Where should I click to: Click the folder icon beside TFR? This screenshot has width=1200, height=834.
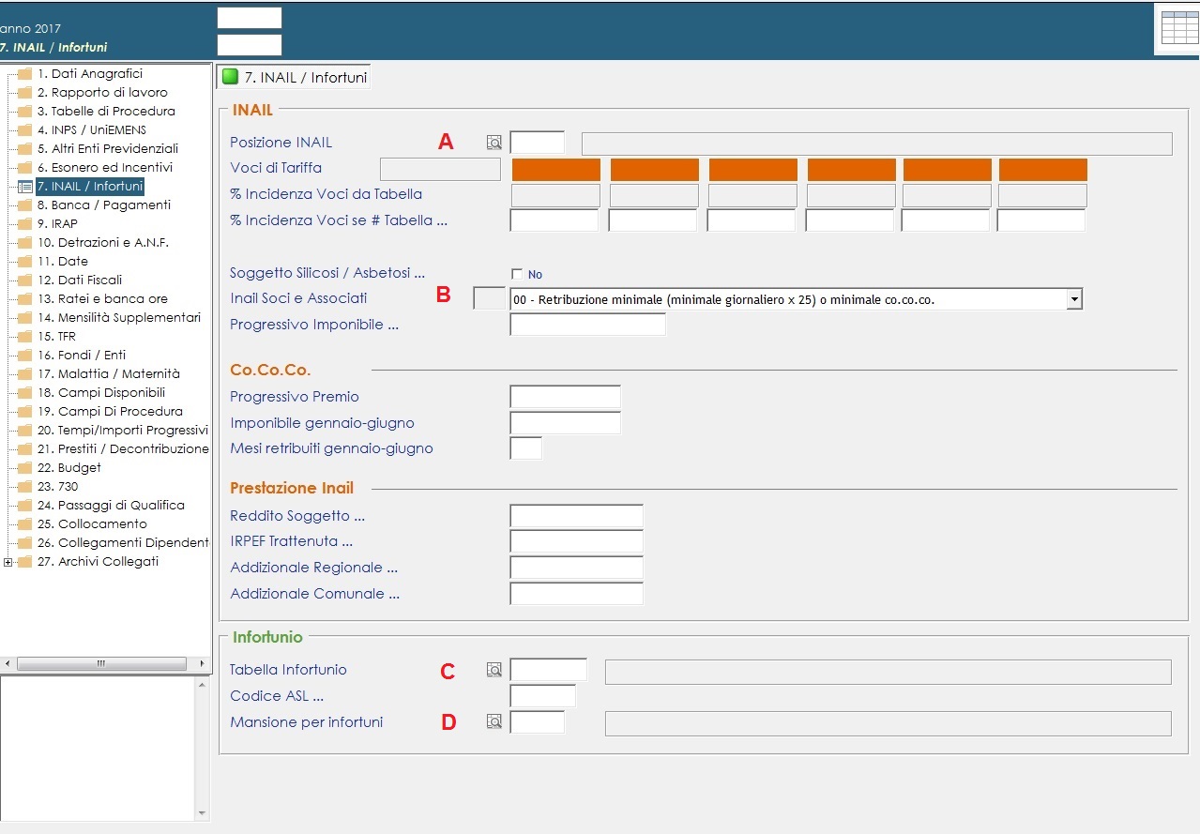click(25, 337)
